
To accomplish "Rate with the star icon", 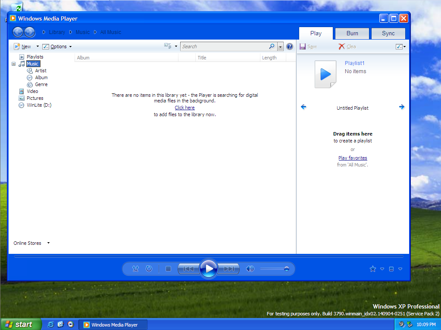I will click(x=372, y=269).
